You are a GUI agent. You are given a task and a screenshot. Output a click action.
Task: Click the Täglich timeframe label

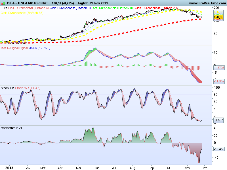tap(83, 3)
